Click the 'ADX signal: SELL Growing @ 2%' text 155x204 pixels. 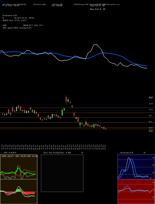click(x=17, y=28)
